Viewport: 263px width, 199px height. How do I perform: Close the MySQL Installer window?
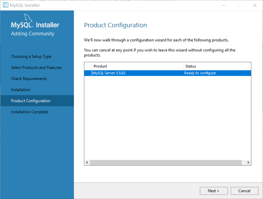click(x=255, y=5)
